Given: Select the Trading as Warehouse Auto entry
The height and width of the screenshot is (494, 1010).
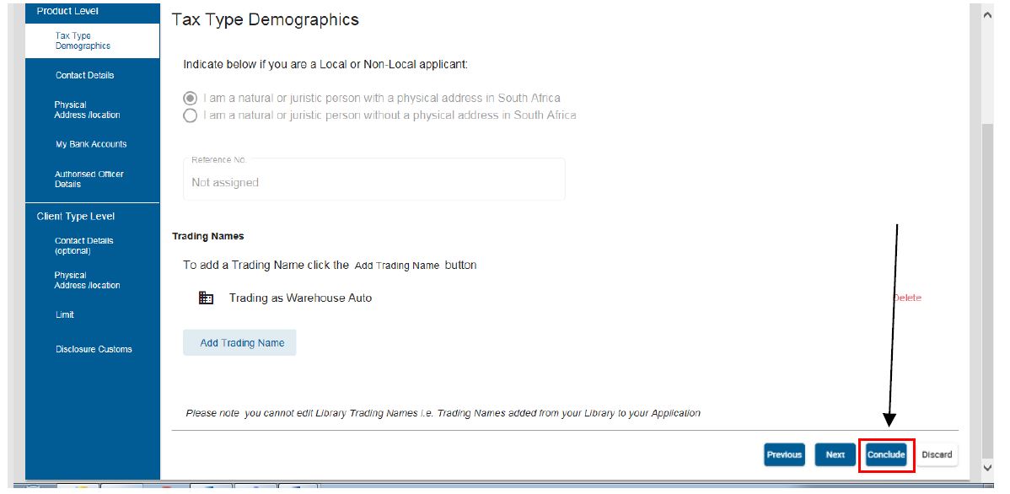Looking at the screenshot, I should [x=300, y=298].
